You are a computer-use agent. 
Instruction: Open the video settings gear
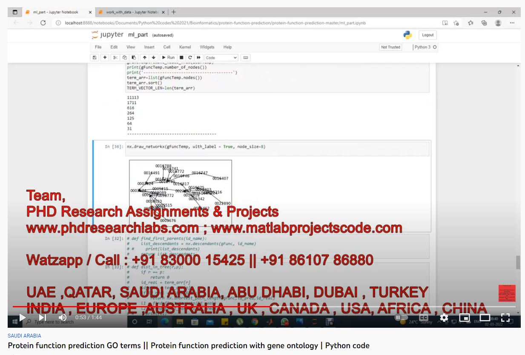[444, 317]
